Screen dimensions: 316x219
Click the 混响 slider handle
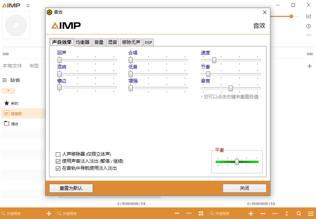coord(60,74)
